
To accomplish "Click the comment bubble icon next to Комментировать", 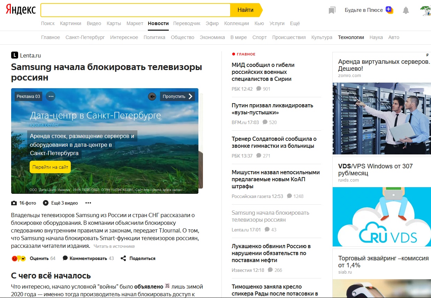I will click(65, 258).
